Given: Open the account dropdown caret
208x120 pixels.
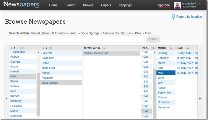Looking at the screenshot, I should click(x=200, y=4).
